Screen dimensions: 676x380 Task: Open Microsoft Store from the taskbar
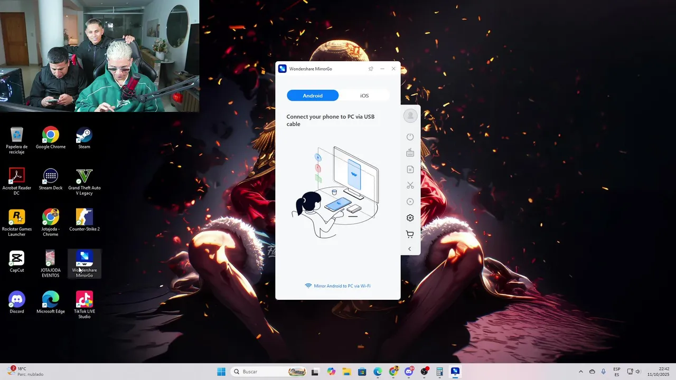362,372
